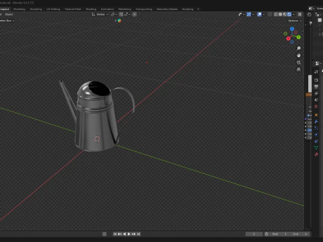Switch to the Scripting workspace tab
Viewport: 323px width, 242px height.
coord(188,9)
